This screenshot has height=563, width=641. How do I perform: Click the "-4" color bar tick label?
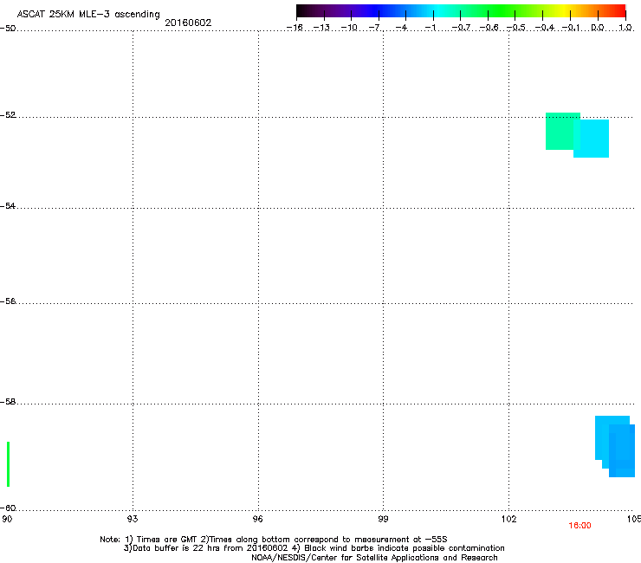[x=401, y=28]
